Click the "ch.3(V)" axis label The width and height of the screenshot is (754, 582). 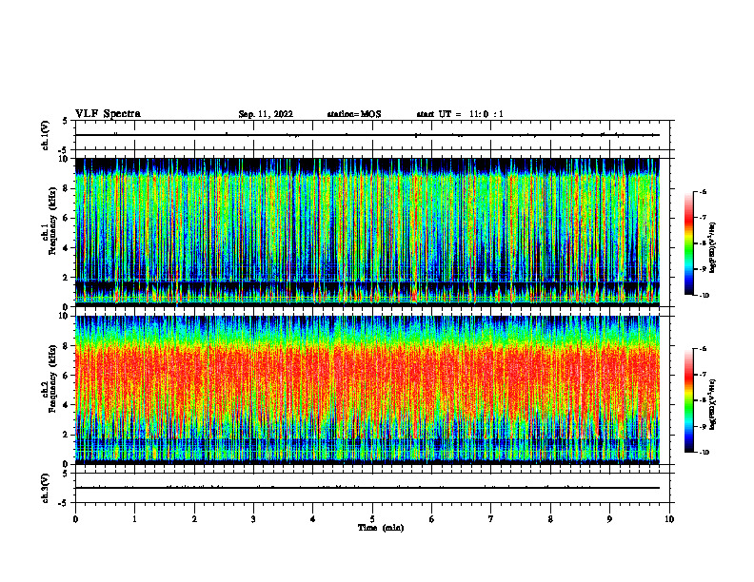click(46, 488)
